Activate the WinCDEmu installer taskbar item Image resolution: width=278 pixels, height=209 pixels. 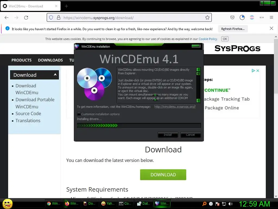(x=162, y=204)
